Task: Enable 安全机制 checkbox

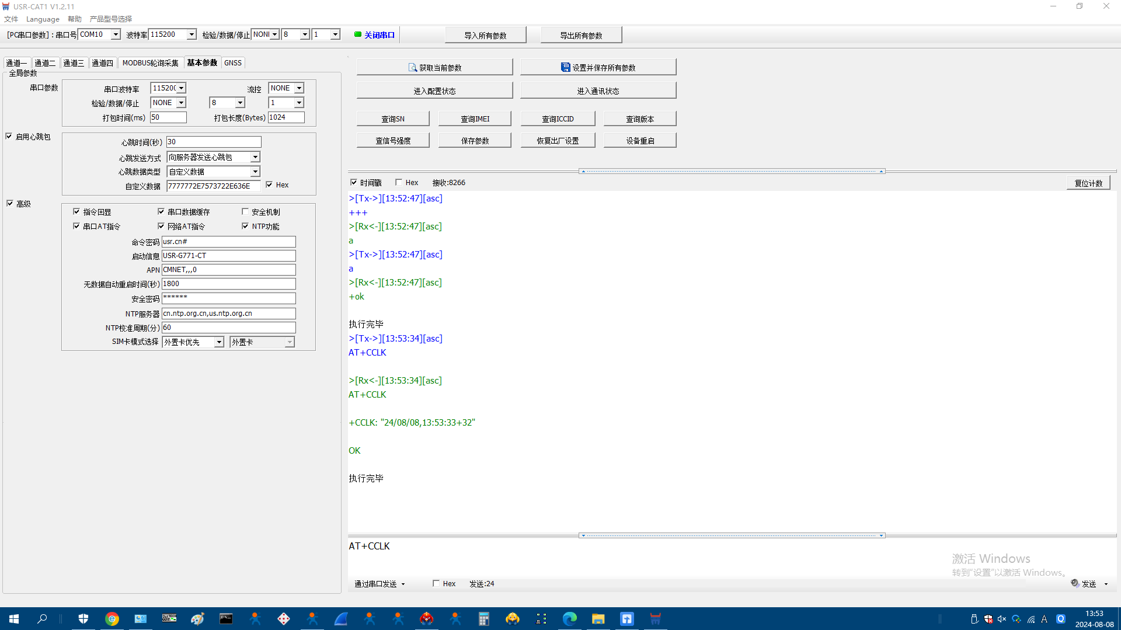Action: [245, 211]
